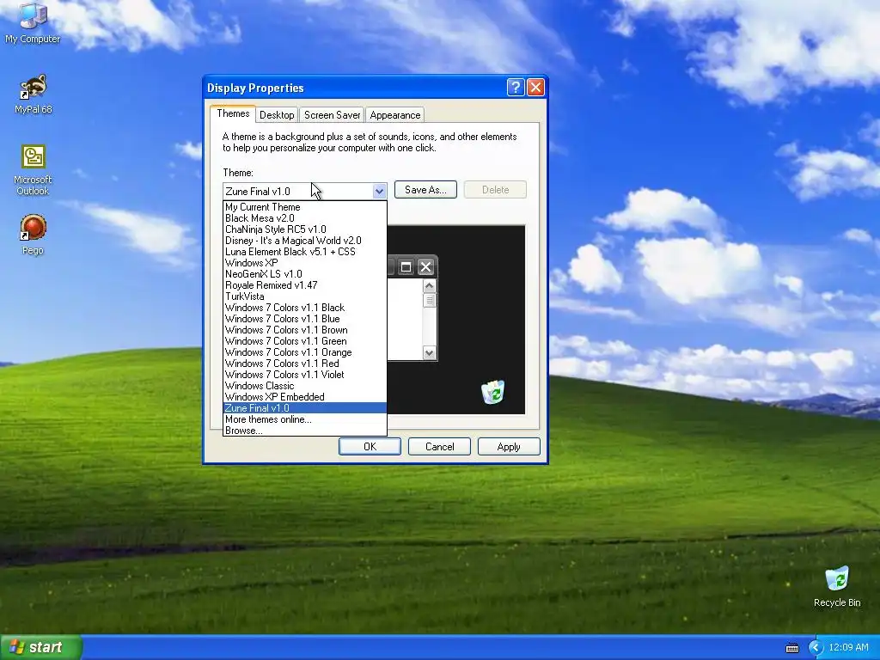The width and height of the screenshot is (880, 660).
Task: Switch to the Screen Saver tab
Action: point(333,115)
